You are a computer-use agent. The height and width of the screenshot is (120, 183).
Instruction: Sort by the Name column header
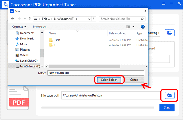(52, 33)
